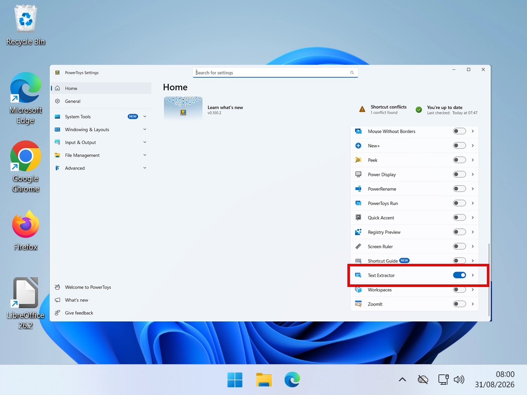Select the Google Chrome desktop shortcut
The width and height of the screenshot is (527, 395).
(x=26, y=167)
